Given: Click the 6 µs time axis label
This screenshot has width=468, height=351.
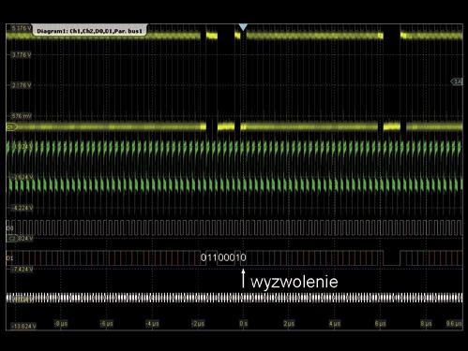Looking at the screenshot, I should pos(380,324).
